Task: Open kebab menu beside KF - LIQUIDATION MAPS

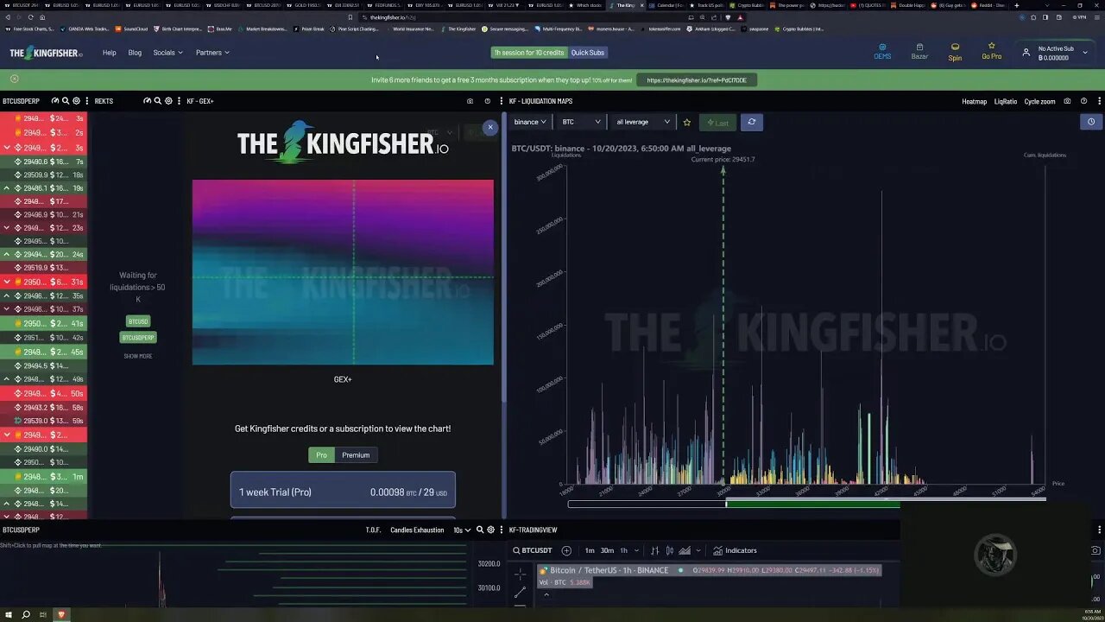Action: (502, 101)
